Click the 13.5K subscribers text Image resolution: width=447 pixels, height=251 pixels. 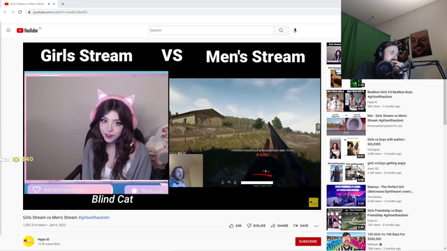tap(49, 244)
